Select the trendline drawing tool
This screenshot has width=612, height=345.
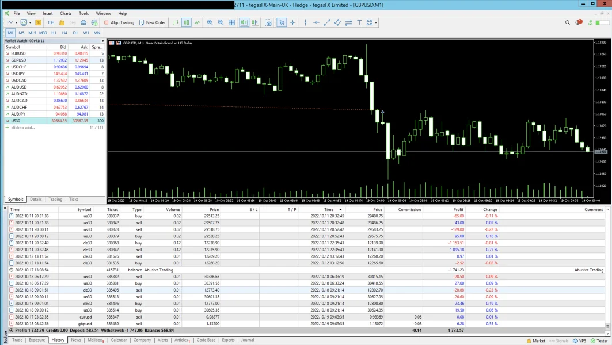[327, 22]
